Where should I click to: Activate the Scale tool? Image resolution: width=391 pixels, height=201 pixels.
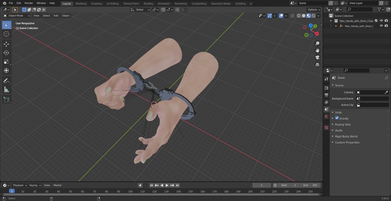[6, 62]
